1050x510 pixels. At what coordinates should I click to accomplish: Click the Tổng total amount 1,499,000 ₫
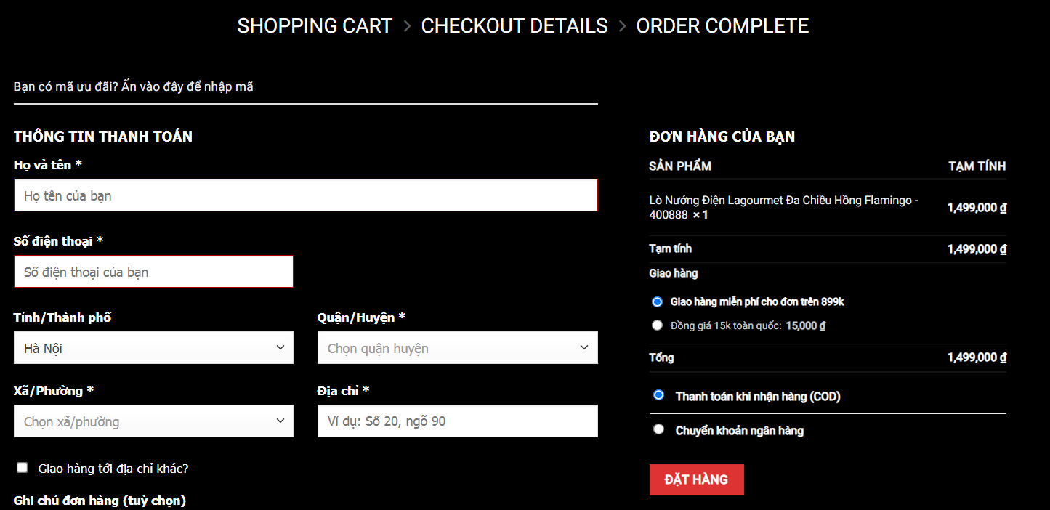tap(977, 357)
